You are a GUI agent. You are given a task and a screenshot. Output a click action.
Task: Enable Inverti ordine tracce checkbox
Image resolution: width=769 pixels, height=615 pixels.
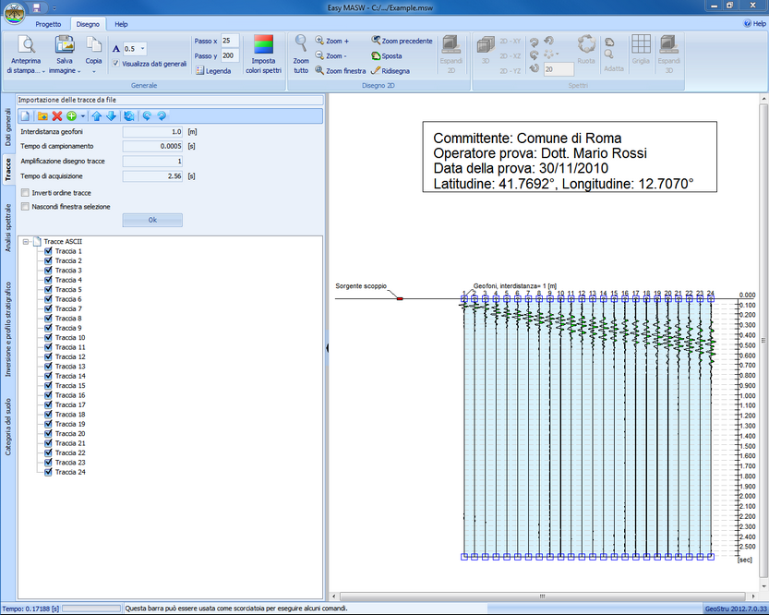click(25, 193)
